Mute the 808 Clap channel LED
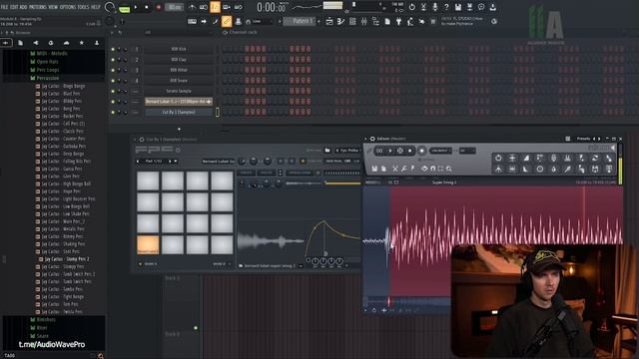This screenshot has height=359, width=639. (113, 60)
